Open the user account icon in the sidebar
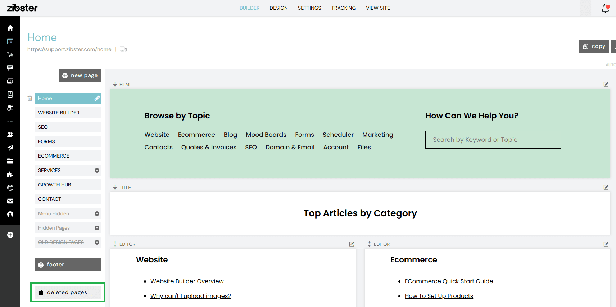 point(10,215)
